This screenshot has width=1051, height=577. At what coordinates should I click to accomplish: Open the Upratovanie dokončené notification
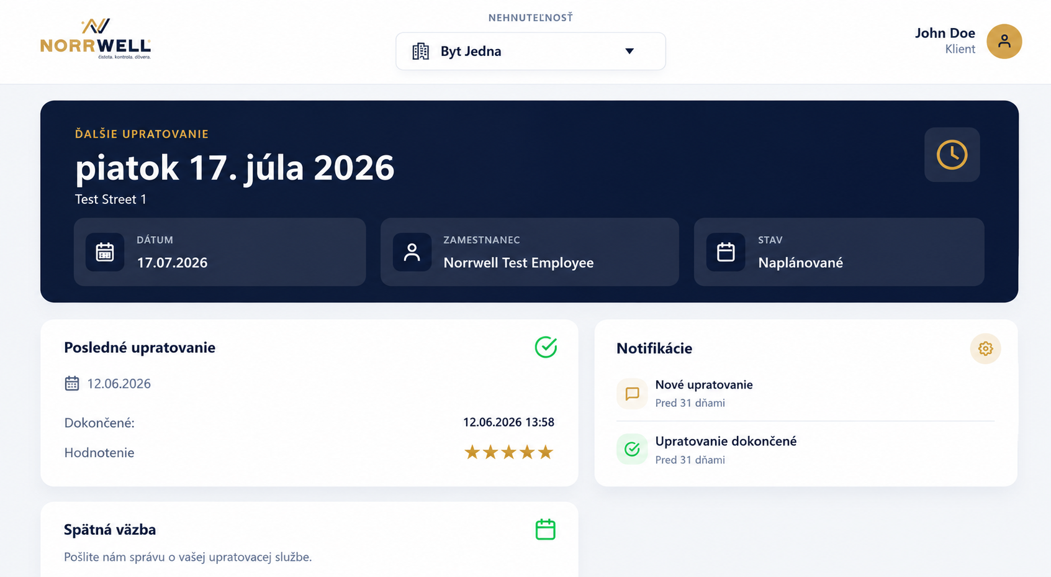click(805, 450)
